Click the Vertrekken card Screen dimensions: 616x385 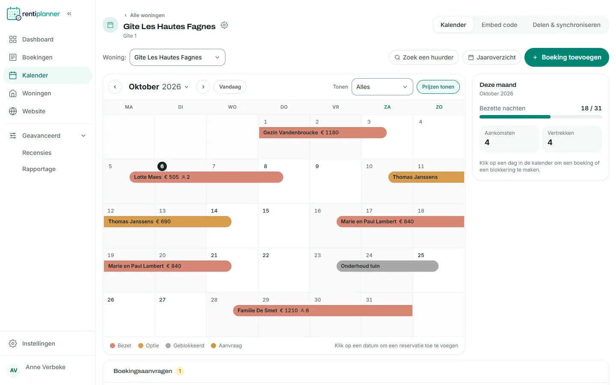pyautogui.click(x=572, y=139)
